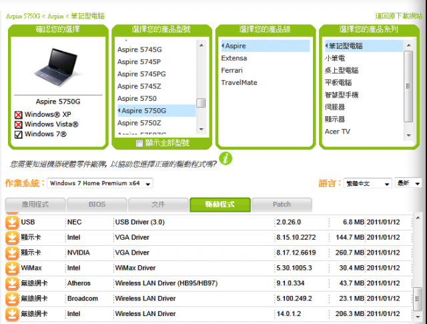Screen dimensions: 427x324
Task: Toggle the 顯示全部型號 checkbox
Action: [139, 143]
